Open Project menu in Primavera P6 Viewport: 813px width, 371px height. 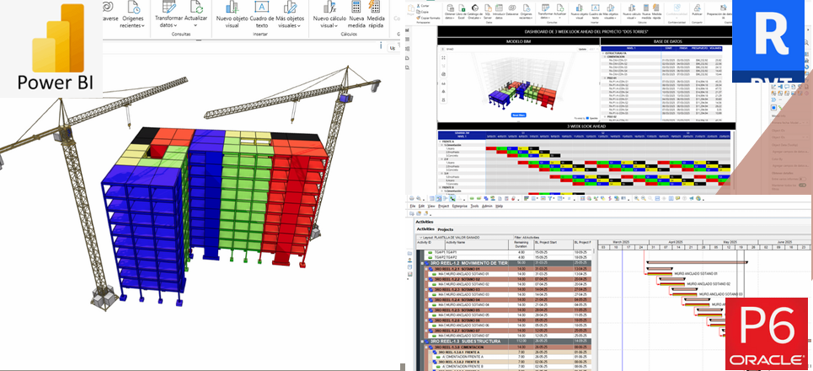[443, 206]
